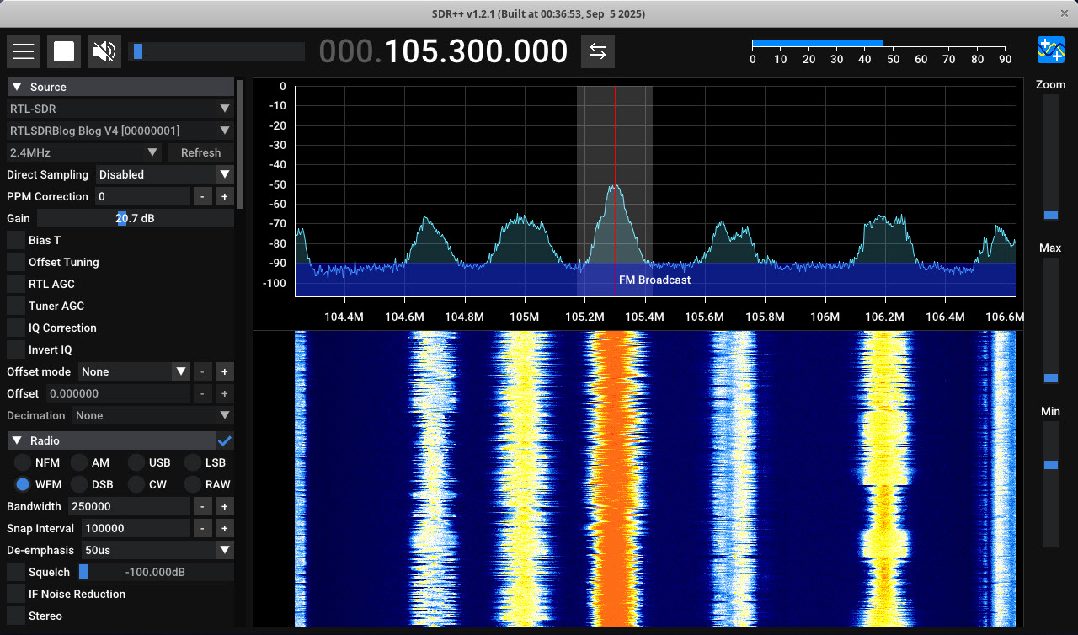Image resolution: width=1078 pixels, height=635 pixels.
Task: Select the NFM demodulation mode
Action: [23, 462]
